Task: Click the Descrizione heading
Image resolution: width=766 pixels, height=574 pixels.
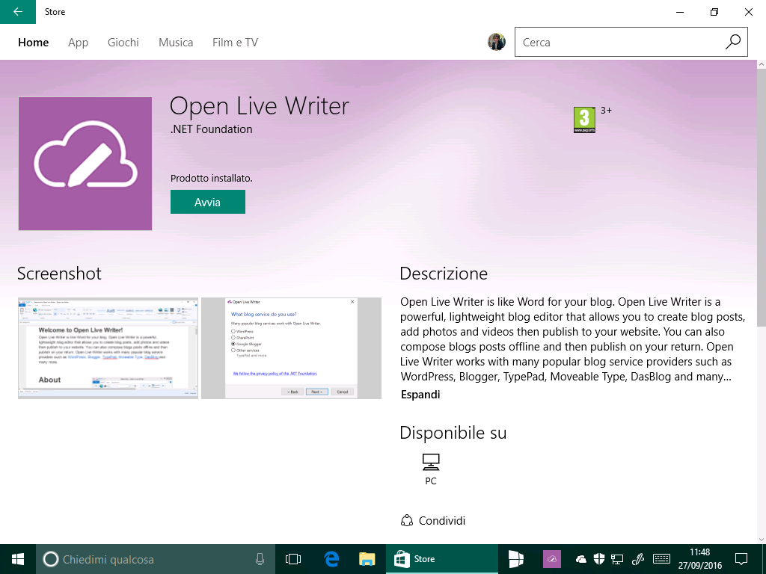Action: point(444,274)
